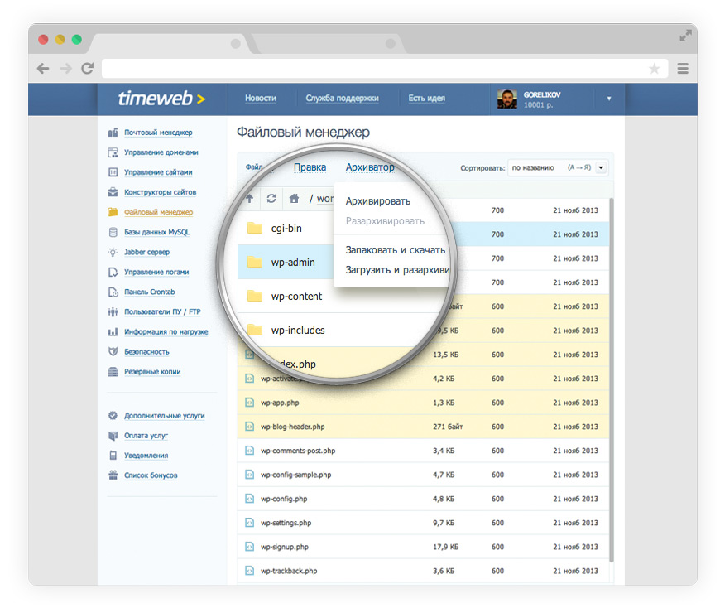This screenshot has height=613, width=720.
Task: Open the Правка menu
Action: pos(310,167)
